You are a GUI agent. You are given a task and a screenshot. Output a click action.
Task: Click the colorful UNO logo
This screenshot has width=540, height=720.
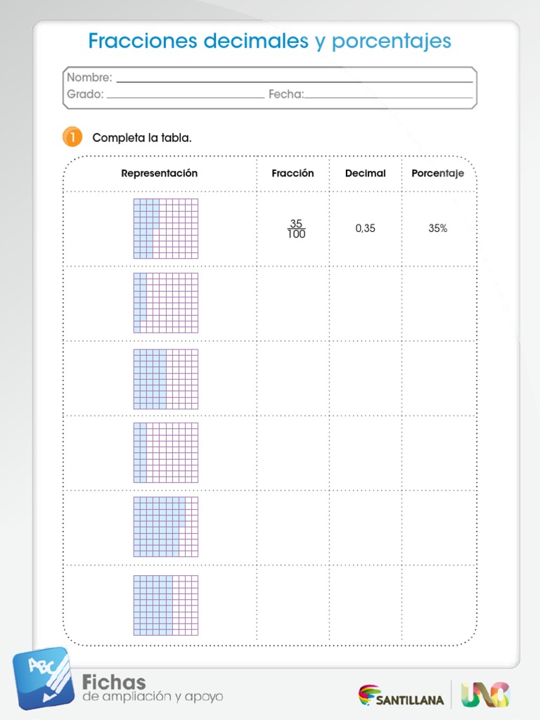pyautogui.click(x=485, y=695)
